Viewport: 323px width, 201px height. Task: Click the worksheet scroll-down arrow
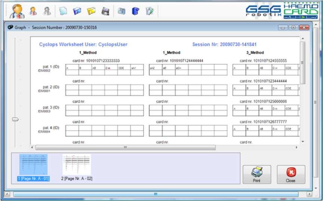(302, 142)
